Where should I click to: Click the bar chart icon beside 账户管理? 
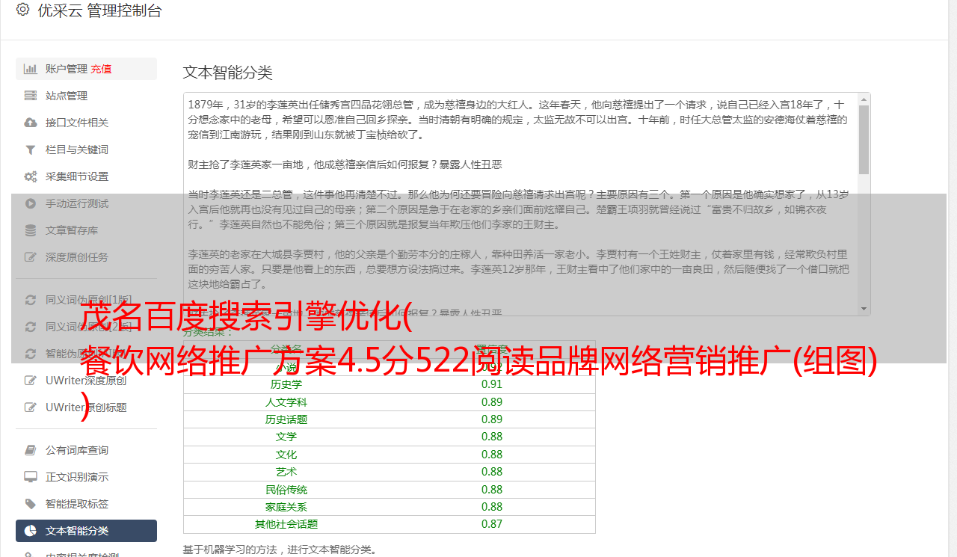tap(31, 69)
